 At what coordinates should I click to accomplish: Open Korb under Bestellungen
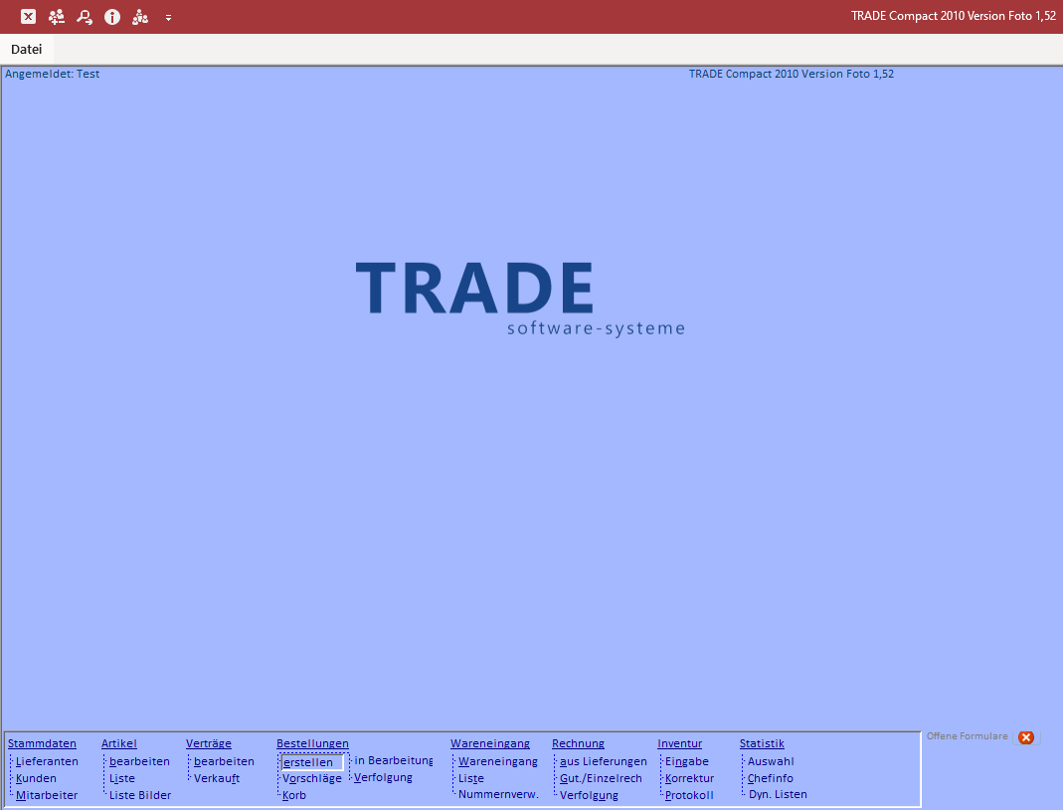click(294, 795)
